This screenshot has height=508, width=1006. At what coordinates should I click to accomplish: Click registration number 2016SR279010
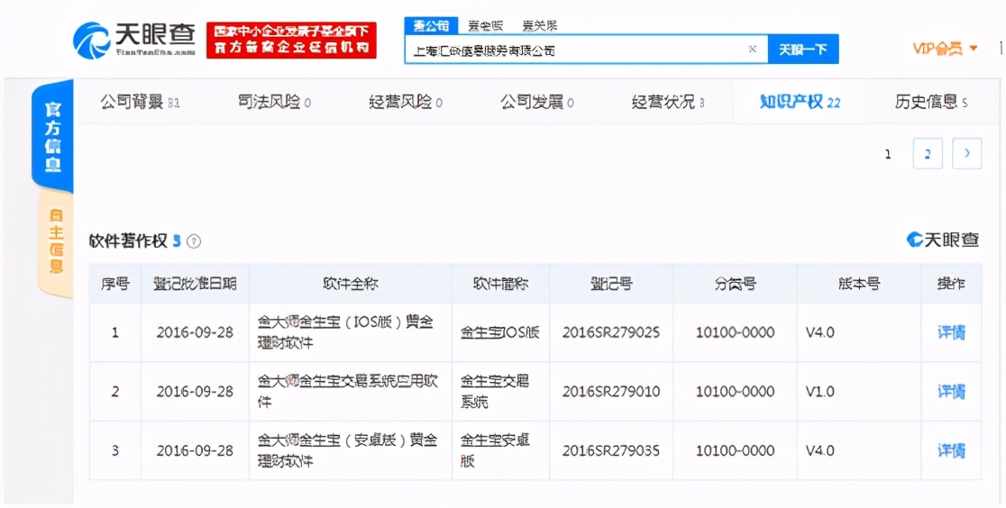611,391
